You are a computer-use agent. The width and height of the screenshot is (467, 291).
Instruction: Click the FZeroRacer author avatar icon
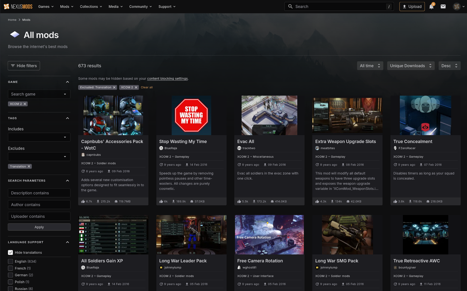[395, 148]
